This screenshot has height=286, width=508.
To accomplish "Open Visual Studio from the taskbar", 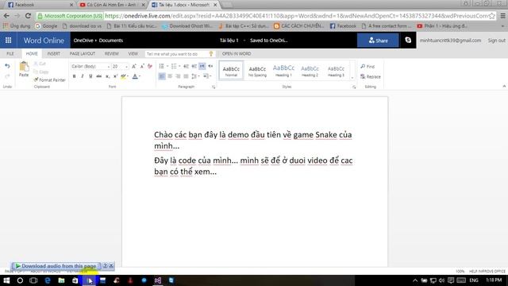I will [x=158, y=280].
